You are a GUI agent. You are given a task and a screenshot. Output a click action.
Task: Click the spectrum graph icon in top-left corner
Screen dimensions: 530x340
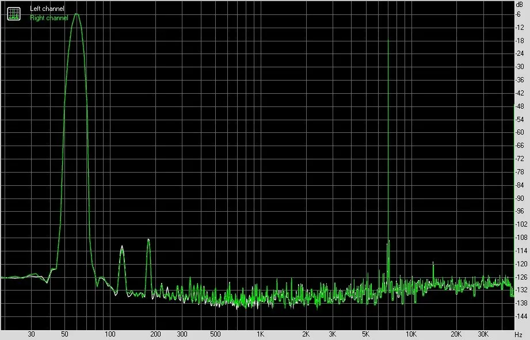(14, 14)
